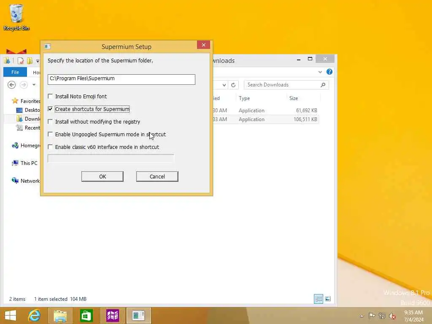The height and width of the screenshot is (324, 432).
Task: Open address bar history dropdown
Action: click(x=224, y=85)
